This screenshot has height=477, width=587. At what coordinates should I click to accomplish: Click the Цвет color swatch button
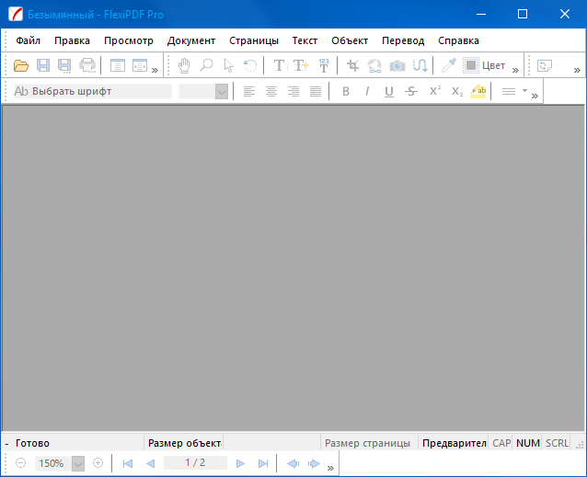pos(485,65)
